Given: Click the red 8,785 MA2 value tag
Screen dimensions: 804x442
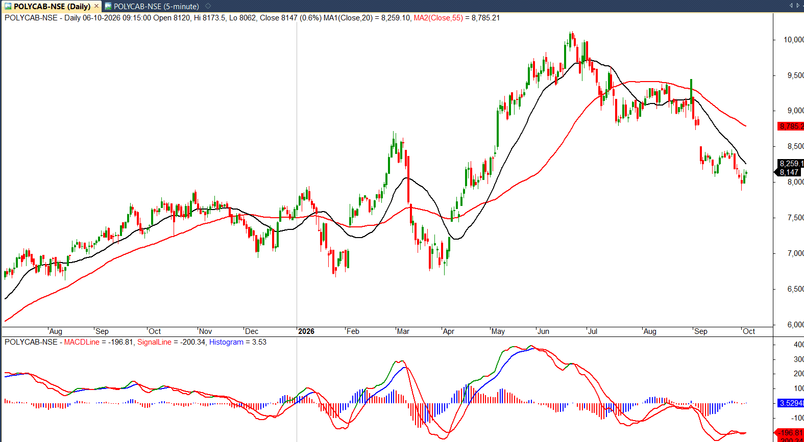Looking at the screenshot, I should tap(791, 126).
